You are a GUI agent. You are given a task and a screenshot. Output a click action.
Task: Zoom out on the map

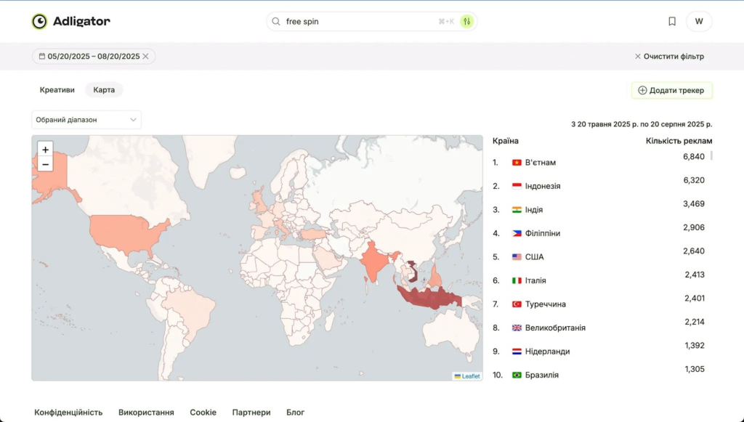[45, 164]
